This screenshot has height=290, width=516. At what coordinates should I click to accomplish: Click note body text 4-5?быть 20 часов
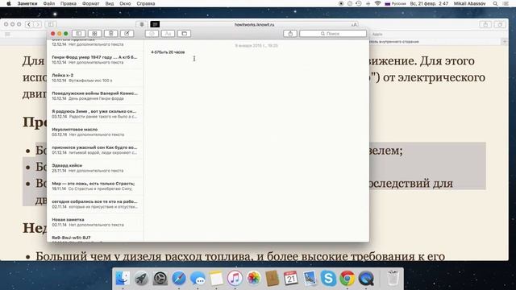168,52
